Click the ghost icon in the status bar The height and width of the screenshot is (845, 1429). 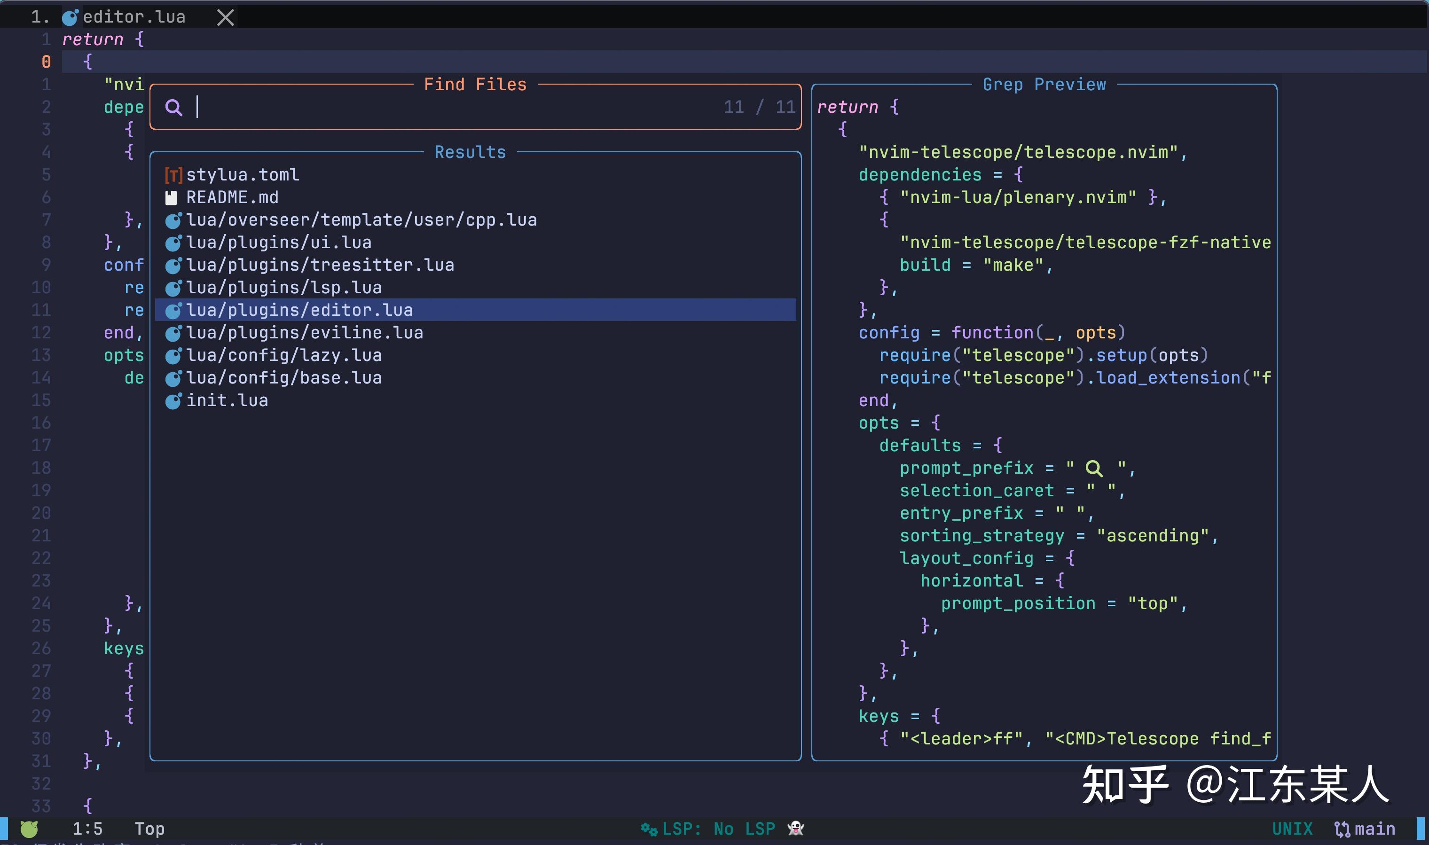(796, 829)
